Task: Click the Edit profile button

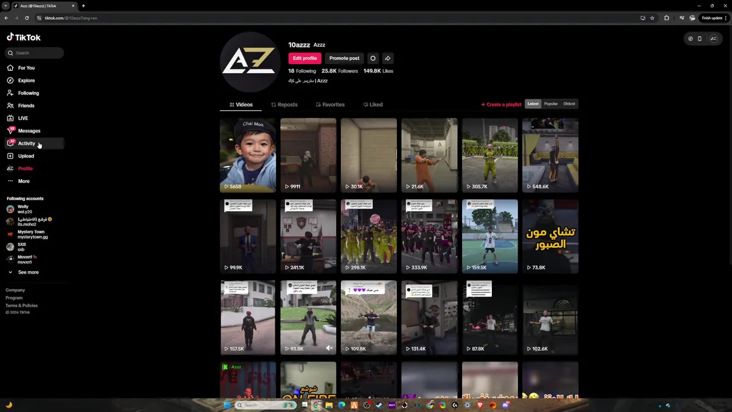Action: [x=305, y=58]
